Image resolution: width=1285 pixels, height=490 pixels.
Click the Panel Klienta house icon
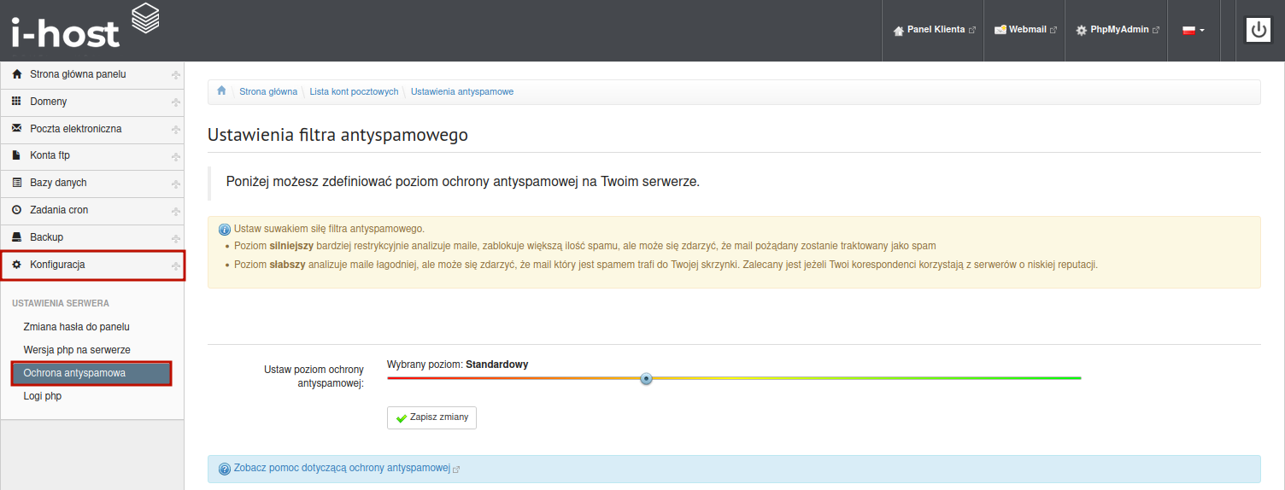pyautogui.click(x=898, y=30)
